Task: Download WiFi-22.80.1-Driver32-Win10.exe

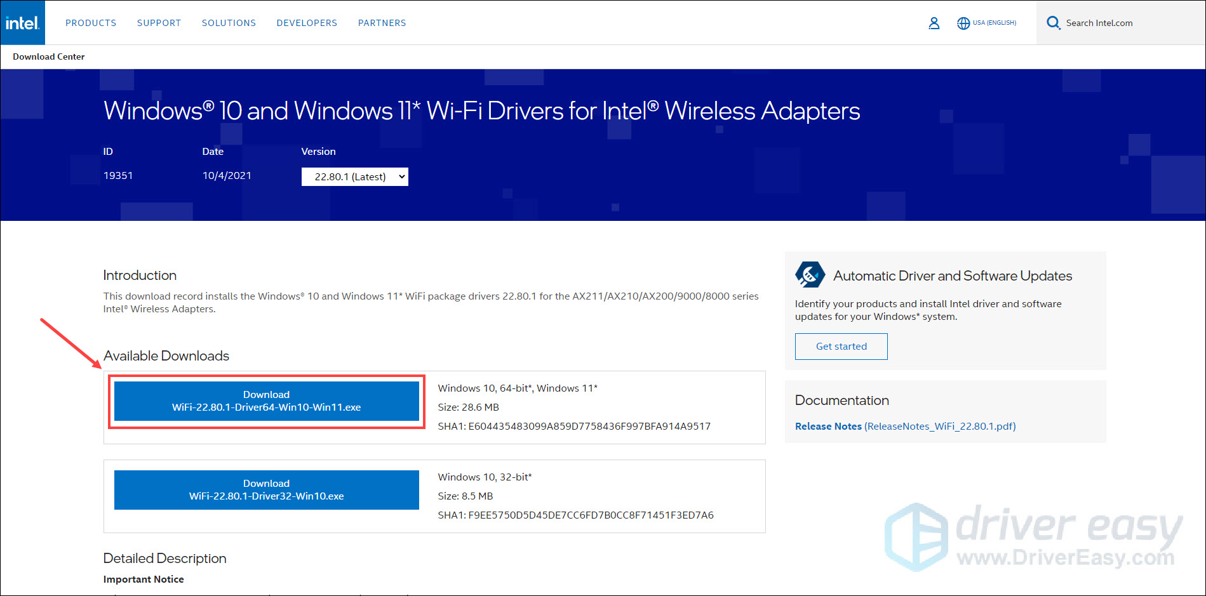Action: pyautogui.click(x=266, y=490)
